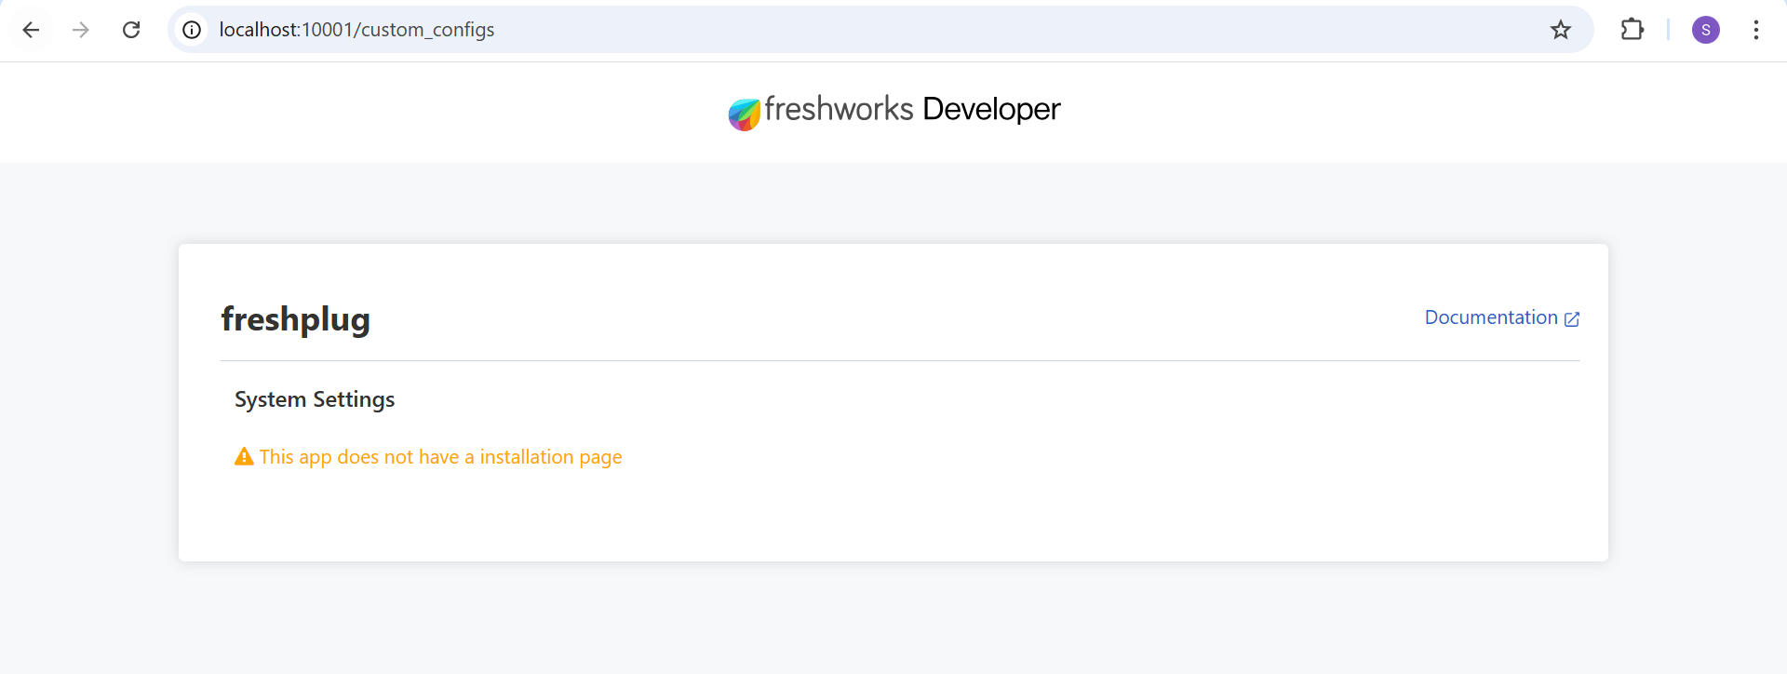Click the missing installation page warning text
Image resolution: width=1787 pixels, height=674 pixels.
coord(440,457)
